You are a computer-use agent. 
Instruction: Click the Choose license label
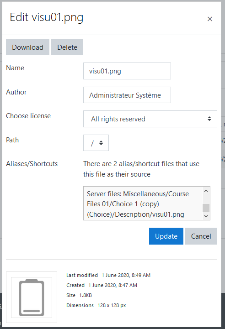click(x=28, y=116)
